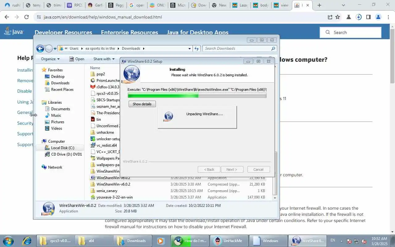Select the vc_redist.x64 file
This screenshot has height=247, width=395.
107,145
